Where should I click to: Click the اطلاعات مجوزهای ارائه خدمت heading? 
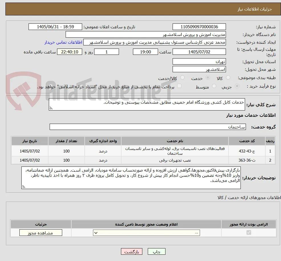click(249, 198)
